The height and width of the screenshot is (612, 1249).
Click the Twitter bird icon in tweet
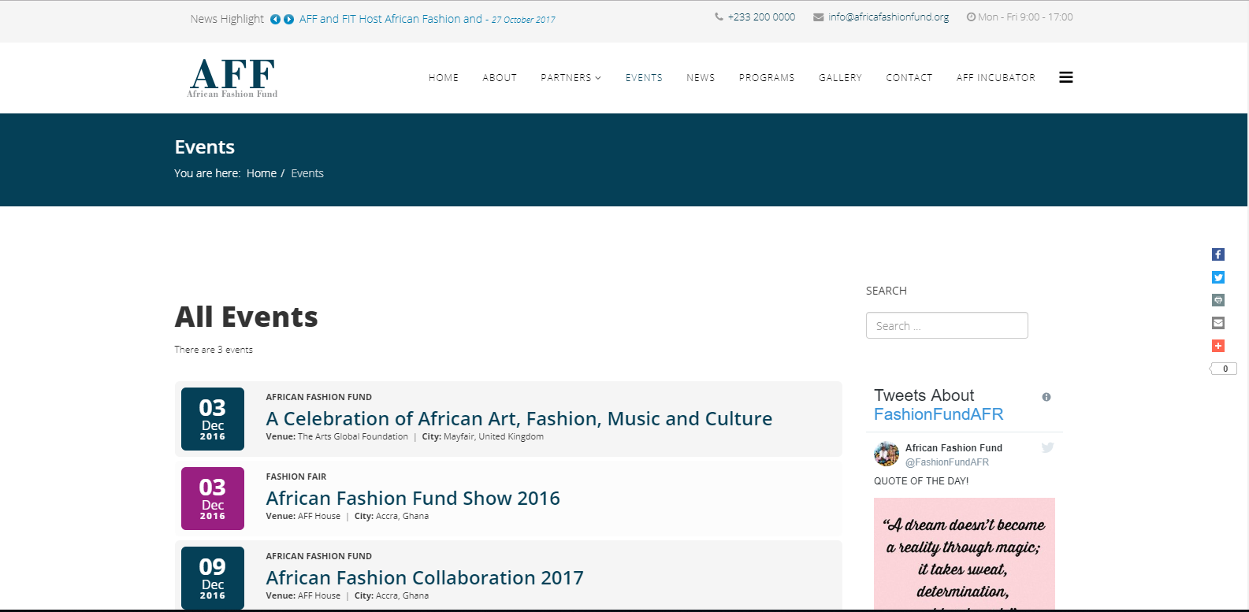(x=1047, y=447)
